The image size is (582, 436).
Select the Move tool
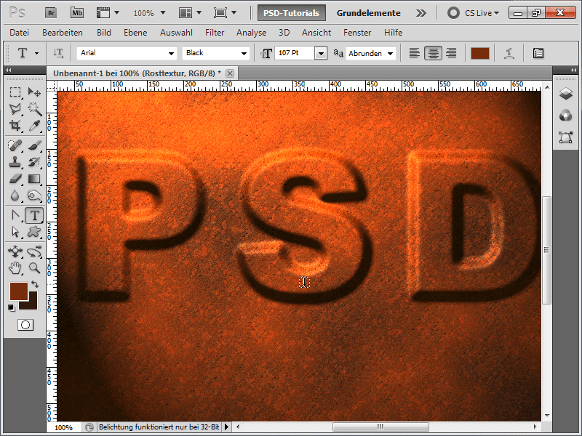[34, 92]
